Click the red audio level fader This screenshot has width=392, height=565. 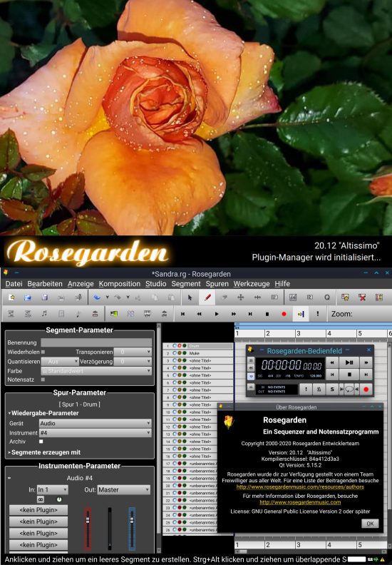[88, 529]
